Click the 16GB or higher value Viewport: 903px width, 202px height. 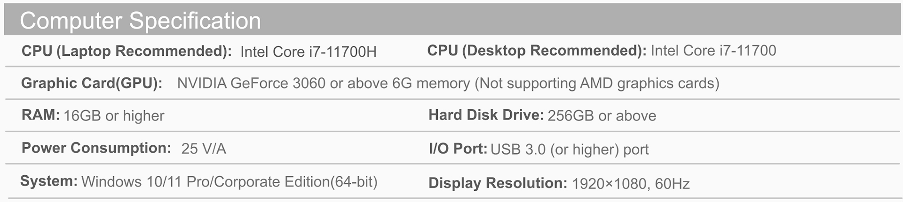(x=114, y=116)
